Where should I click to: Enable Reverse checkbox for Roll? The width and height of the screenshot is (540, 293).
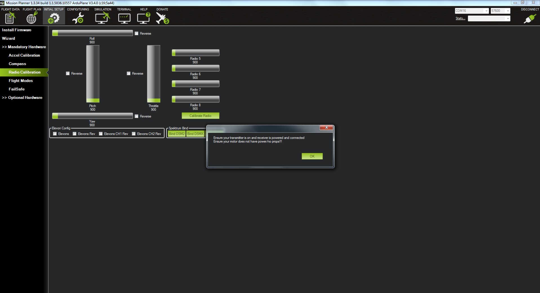pyautogui.click(x=137, y=34)
